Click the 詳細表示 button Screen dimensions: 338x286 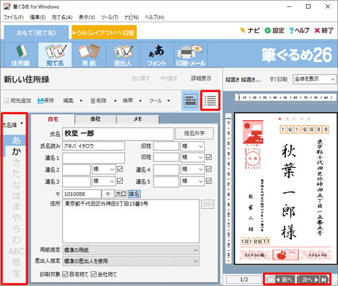[201, 78]
